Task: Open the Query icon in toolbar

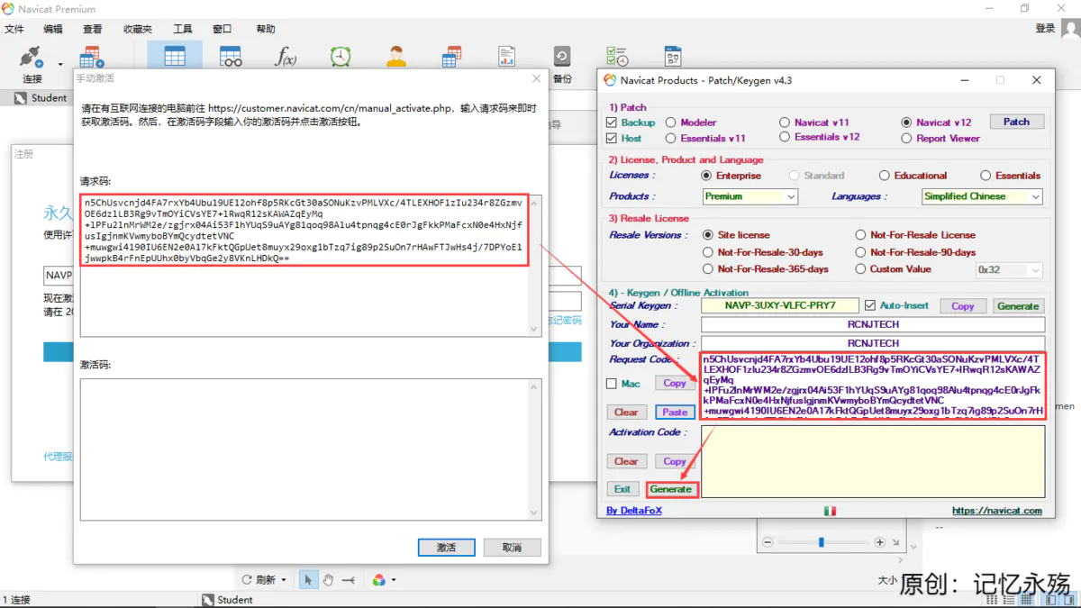Action: point(451,57)
